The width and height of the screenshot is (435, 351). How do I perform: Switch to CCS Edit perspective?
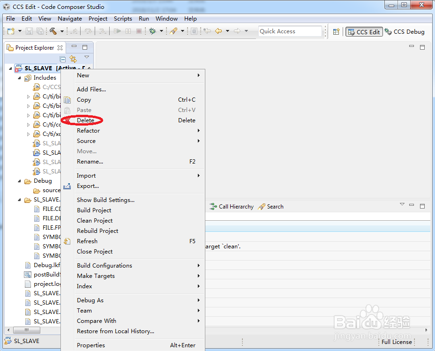coord(364,32)
